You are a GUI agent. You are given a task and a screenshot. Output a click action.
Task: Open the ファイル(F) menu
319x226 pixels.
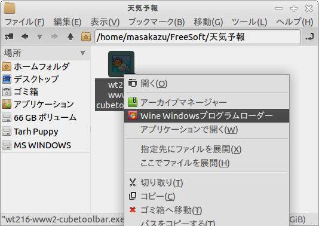tap(24, 22)
